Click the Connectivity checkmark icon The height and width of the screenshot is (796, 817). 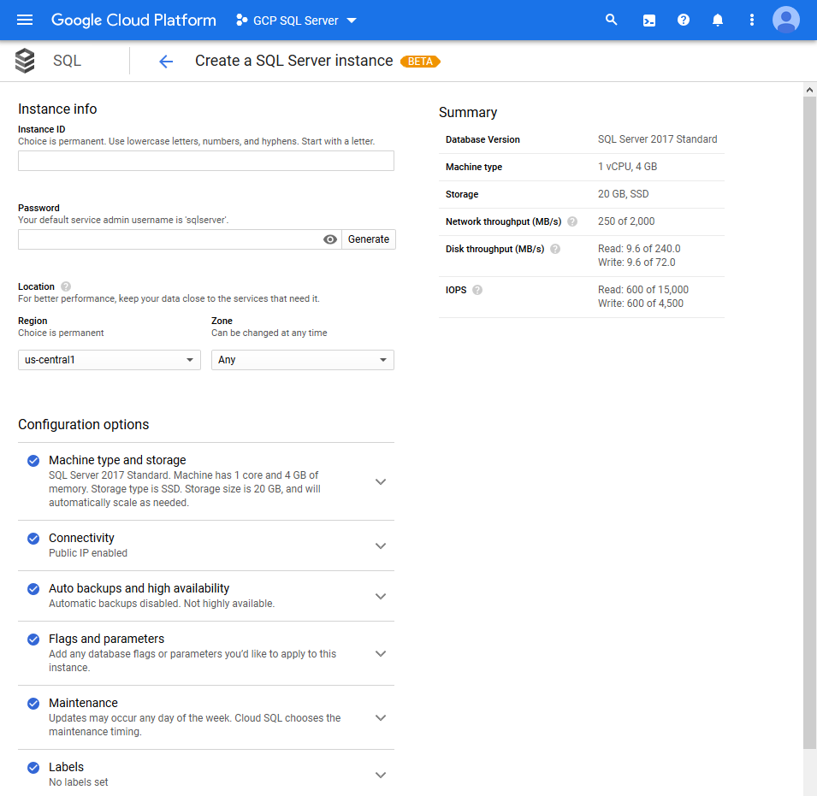33,539
